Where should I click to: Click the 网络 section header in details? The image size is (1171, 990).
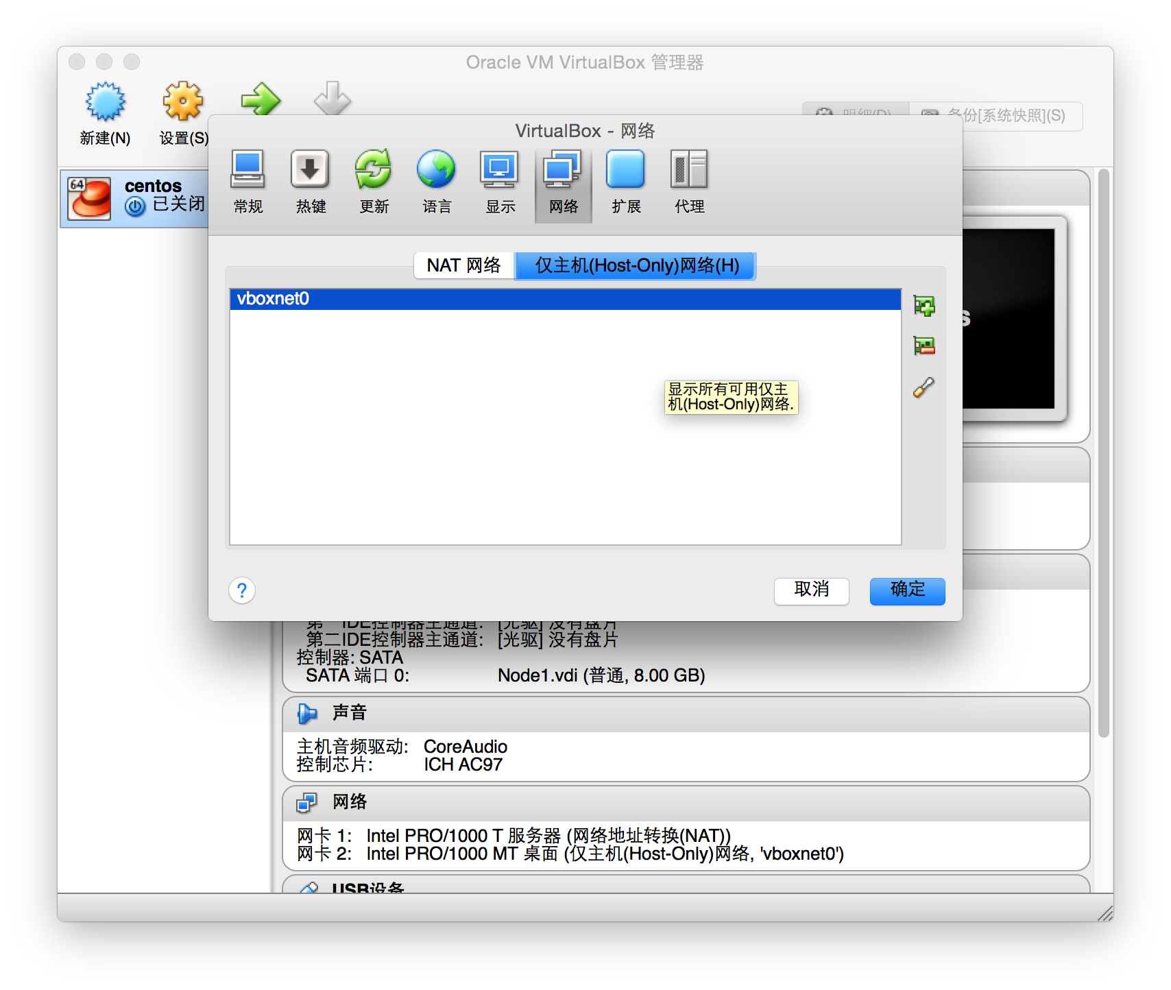point(686,803)
